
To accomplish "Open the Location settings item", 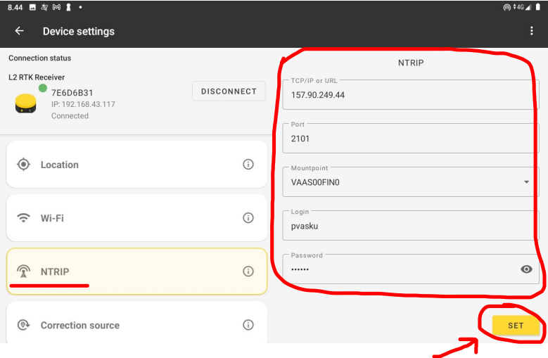I will click(x=134, y=165).
